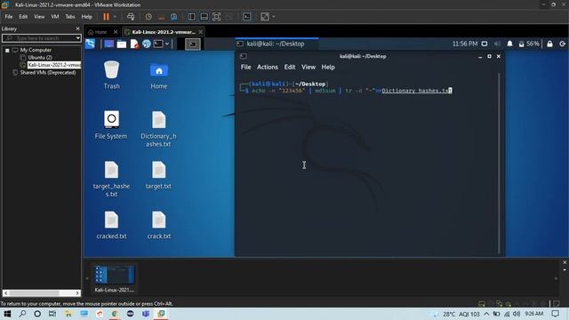The image size is (569, 320).
Task: Open the terminal Help menu
Action: pyautogui.click(x=328, y=68)
